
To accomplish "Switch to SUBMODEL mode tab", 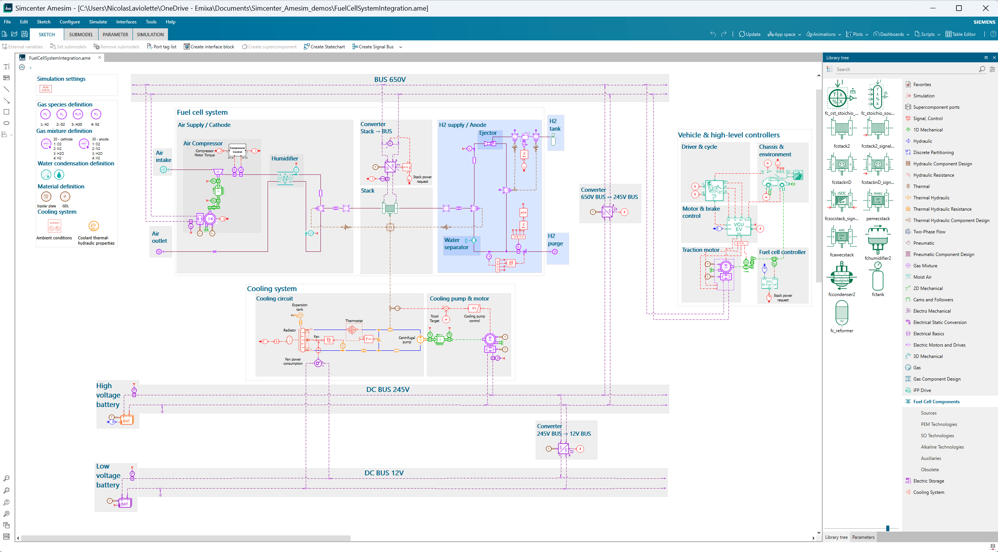I will (81, 34).
